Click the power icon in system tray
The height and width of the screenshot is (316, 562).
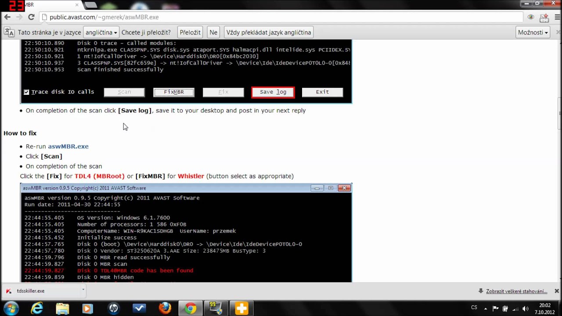point(505,309)
